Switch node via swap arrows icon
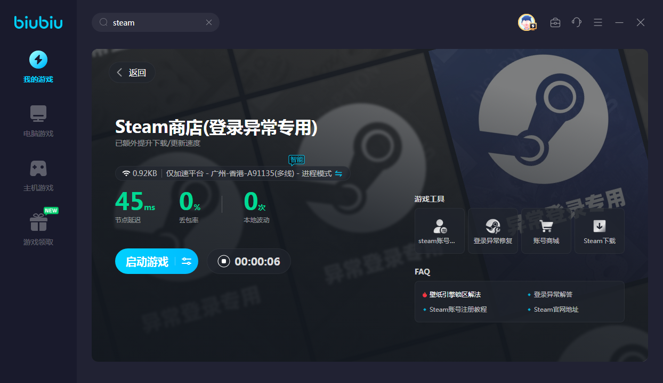The image size is (663, 383). tap(338, 173)
